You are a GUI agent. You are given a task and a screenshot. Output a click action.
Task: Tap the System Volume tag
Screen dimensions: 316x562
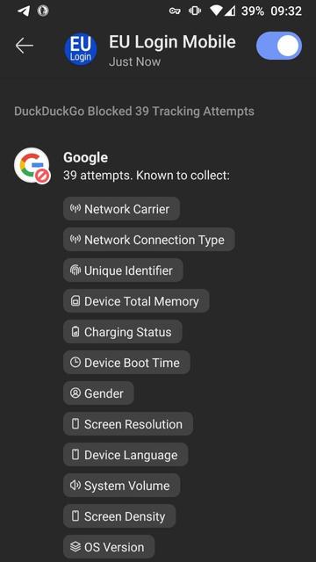(122, 486)
